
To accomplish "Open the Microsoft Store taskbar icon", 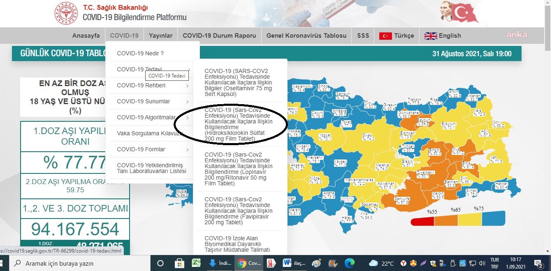I will (179, 263).
